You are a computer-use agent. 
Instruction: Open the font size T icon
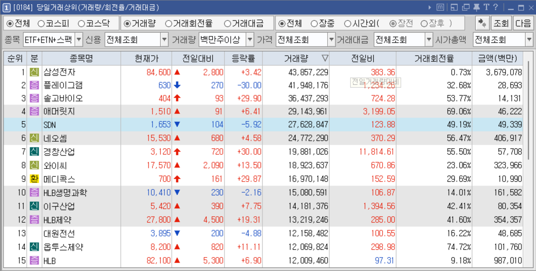pyautogui.click(x=486, y=7)
